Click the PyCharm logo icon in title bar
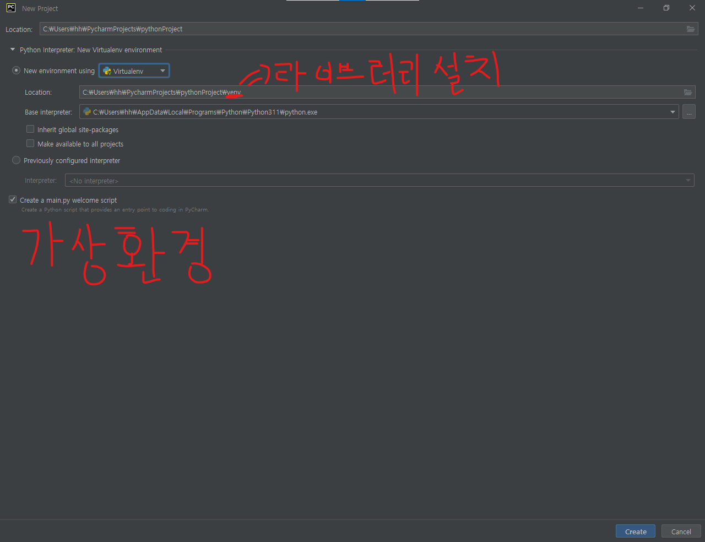Image resolution: width=705 pixels, height=542 pixels. (10, 8)
